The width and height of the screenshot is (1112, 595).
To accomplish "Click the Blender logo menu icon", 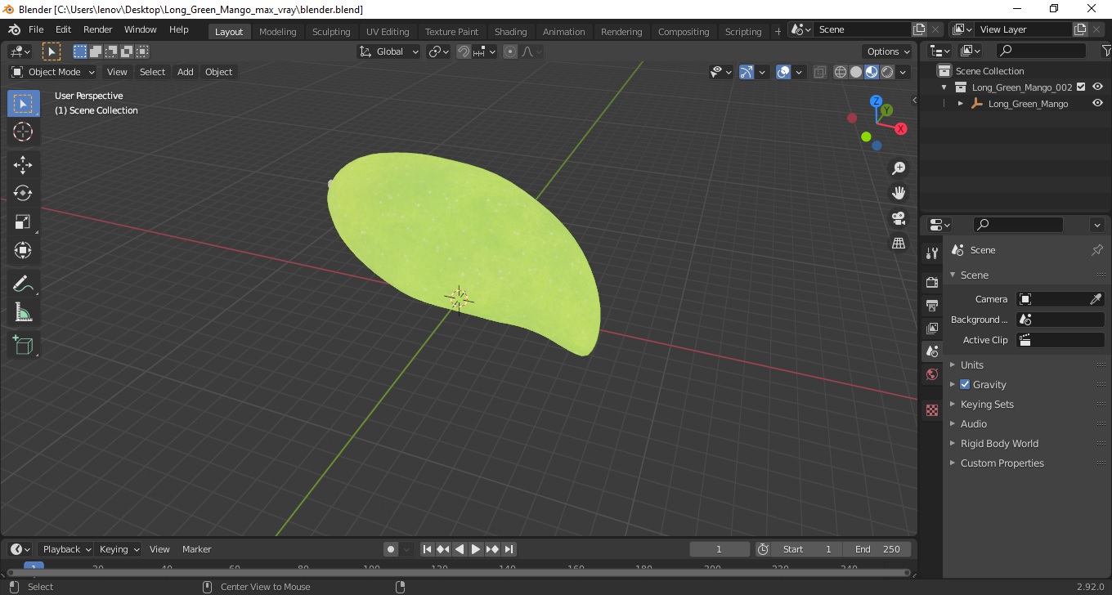I will point(14,29).
